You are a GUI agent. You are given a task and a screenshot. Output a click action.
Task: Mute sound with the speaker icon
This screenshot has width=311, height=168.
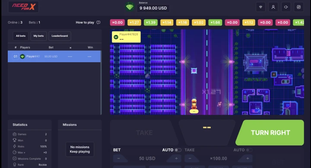tap(286, 7)
